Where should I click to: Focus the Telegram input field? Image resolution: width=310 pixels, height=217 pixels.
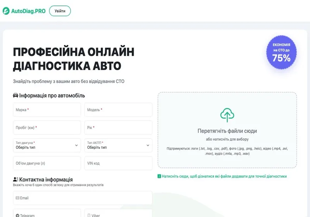pos(47,213)
